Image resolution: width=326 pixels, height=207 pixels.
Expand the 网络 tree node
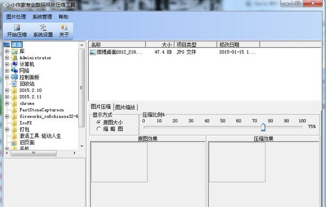click(x=7, y=71)
